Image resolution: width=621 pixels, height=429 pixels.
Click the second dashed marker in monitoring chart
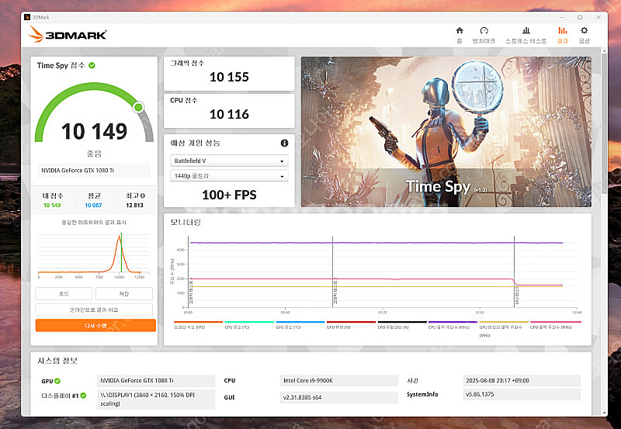click(333, 272)
